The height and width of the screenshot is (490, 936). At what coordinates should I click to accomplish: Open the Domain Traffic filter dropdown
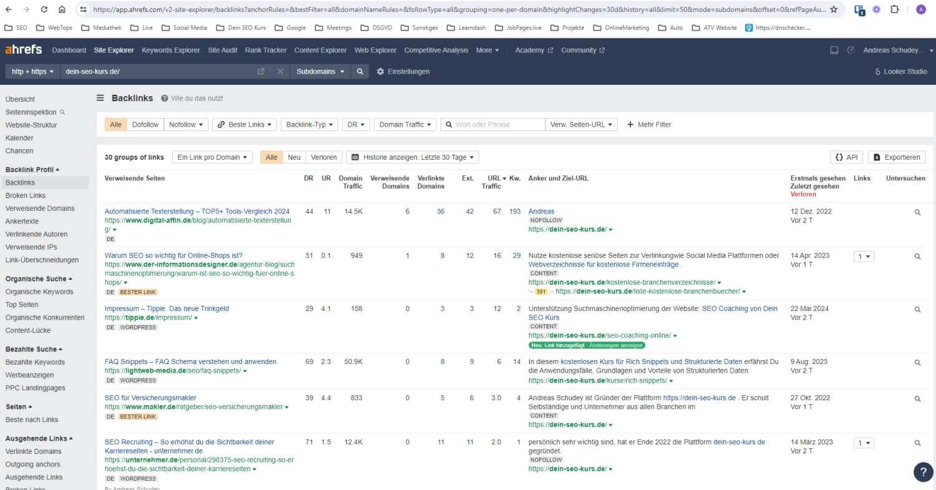click(x=405, y=125)
